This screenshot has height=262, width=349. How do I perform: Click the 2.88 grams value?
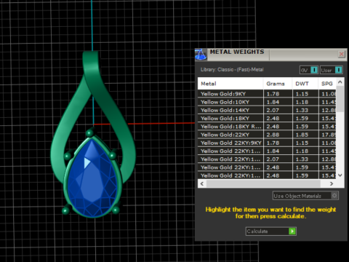click(273, 135)
